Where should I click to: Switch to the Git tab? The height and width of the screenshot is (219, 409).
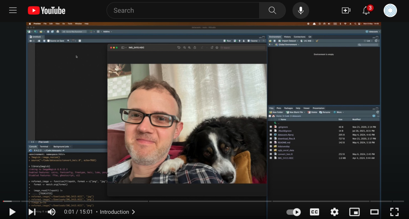[x=310, y=37]
